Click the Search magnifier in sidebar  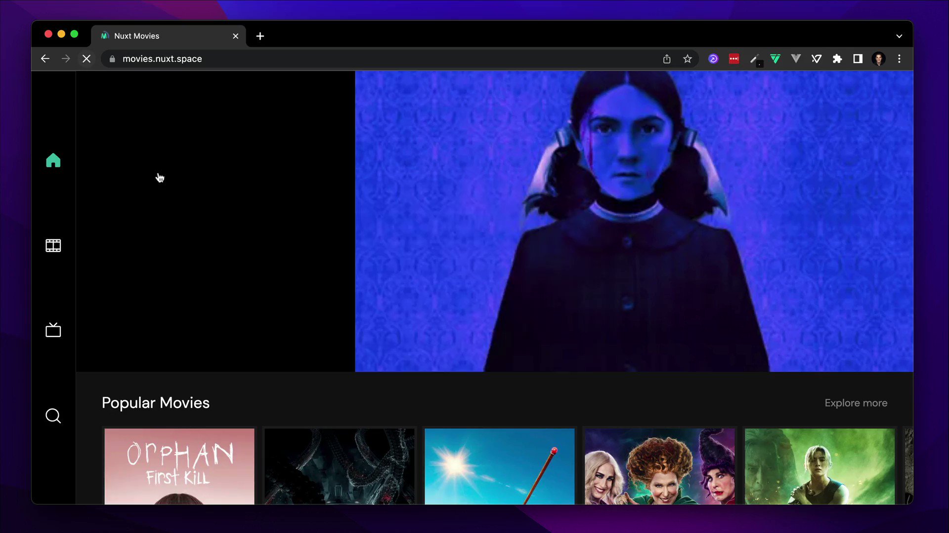(53, 416)
